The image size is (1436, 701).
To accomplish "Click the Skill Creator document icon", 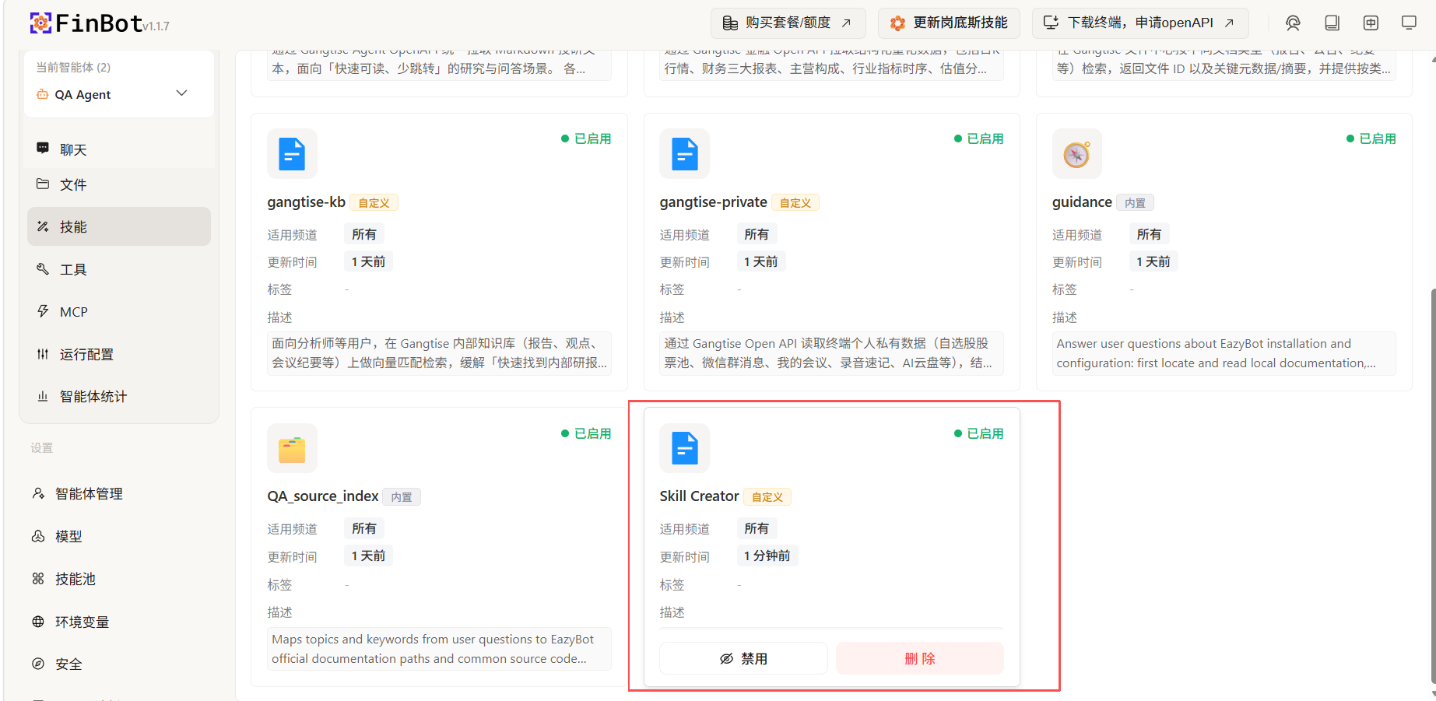I will coord(684,448).
